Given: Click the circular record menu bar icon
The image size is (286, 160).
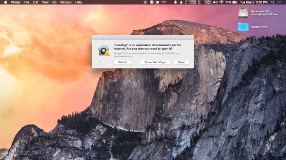Looking at the screenshot, I should [145, 2].
